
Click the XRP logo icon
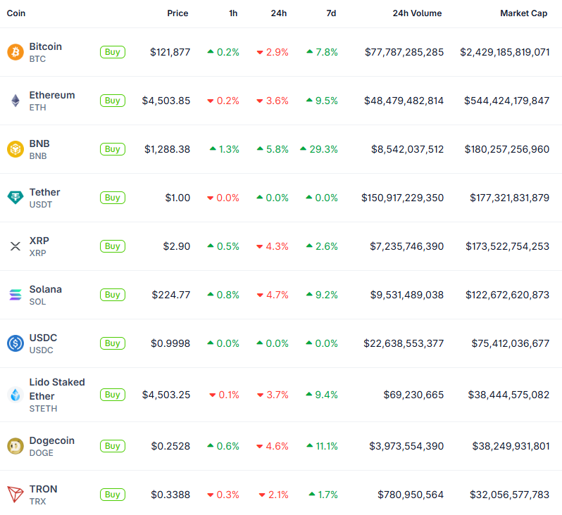pos(15,246)
